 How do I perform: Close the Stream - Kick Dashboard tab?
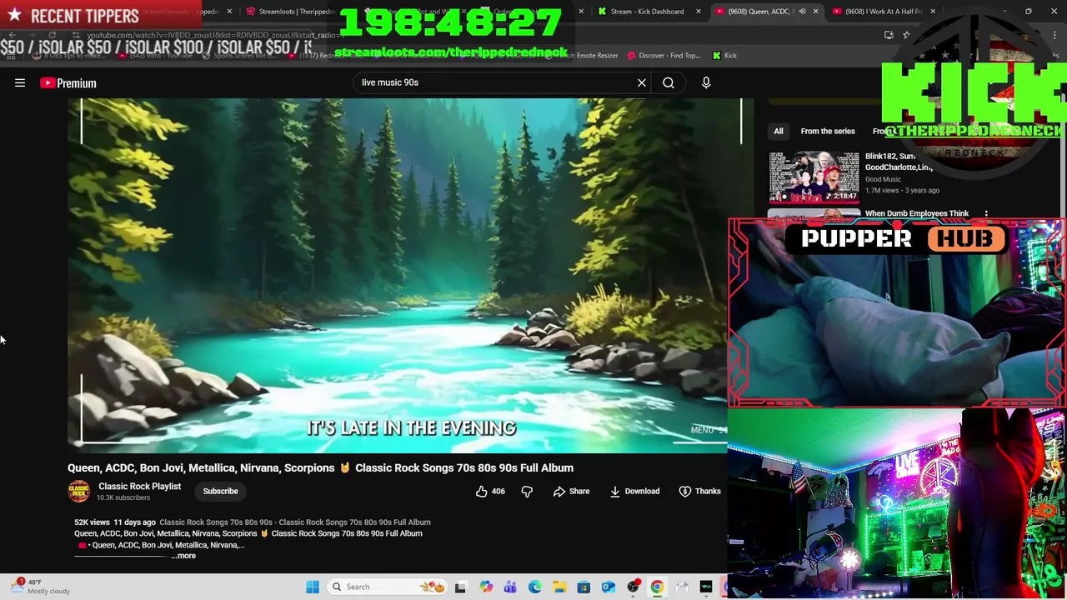click(699, 12)
